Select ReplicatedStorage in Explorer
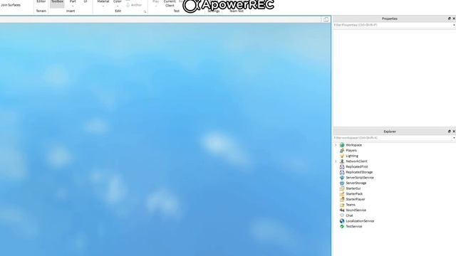This screenshot has width=456, height=256. (x=359, y=172)
